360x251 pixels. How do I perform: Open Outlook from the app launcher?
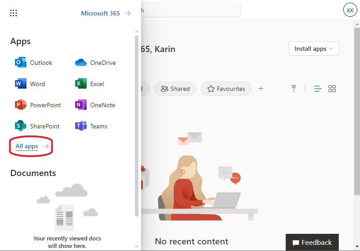point(34,63)
